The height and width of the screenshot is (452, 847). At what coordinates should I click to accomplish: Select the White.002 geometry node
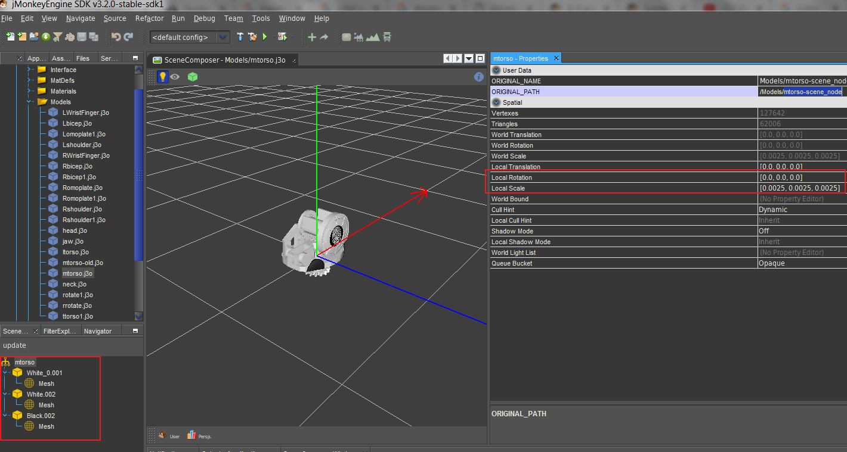click(41, 394)
